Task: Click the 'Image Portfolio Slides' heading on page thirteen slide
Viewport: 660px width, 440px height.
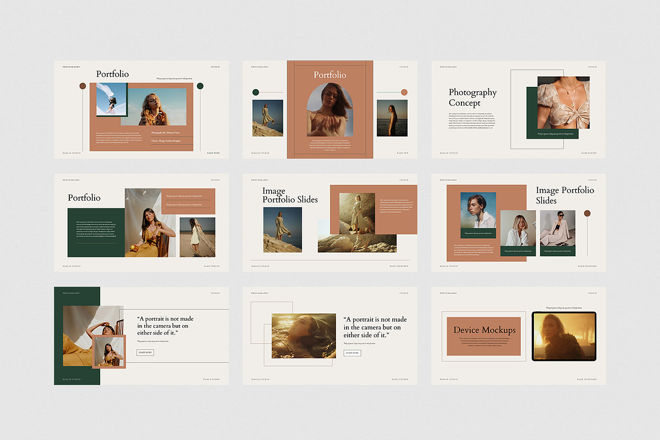Action: point(290,195)
